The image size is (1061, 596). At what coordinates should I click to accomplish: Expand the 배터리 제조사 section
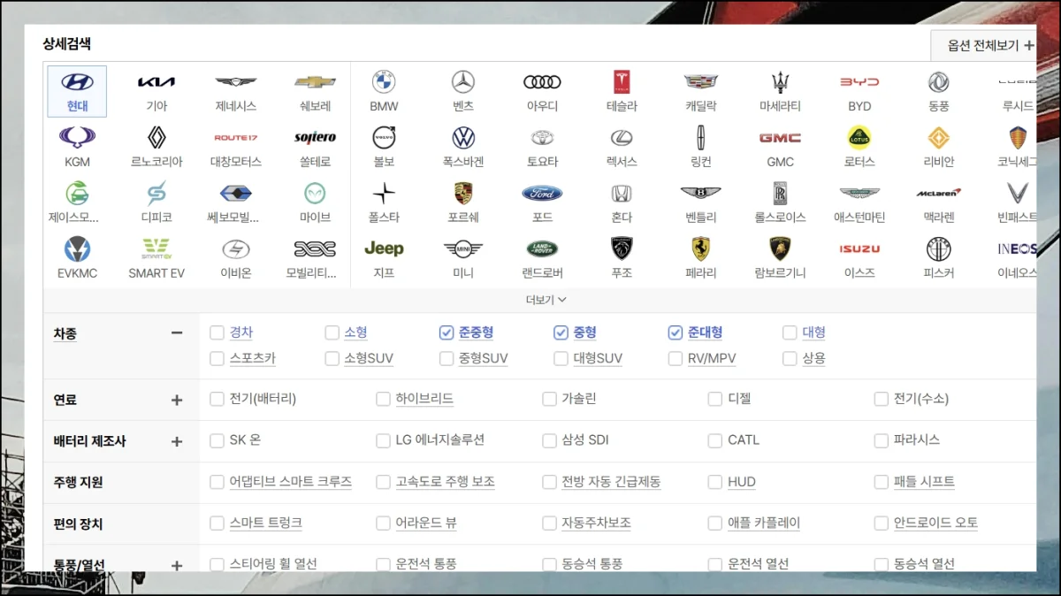tap(177, 441)
